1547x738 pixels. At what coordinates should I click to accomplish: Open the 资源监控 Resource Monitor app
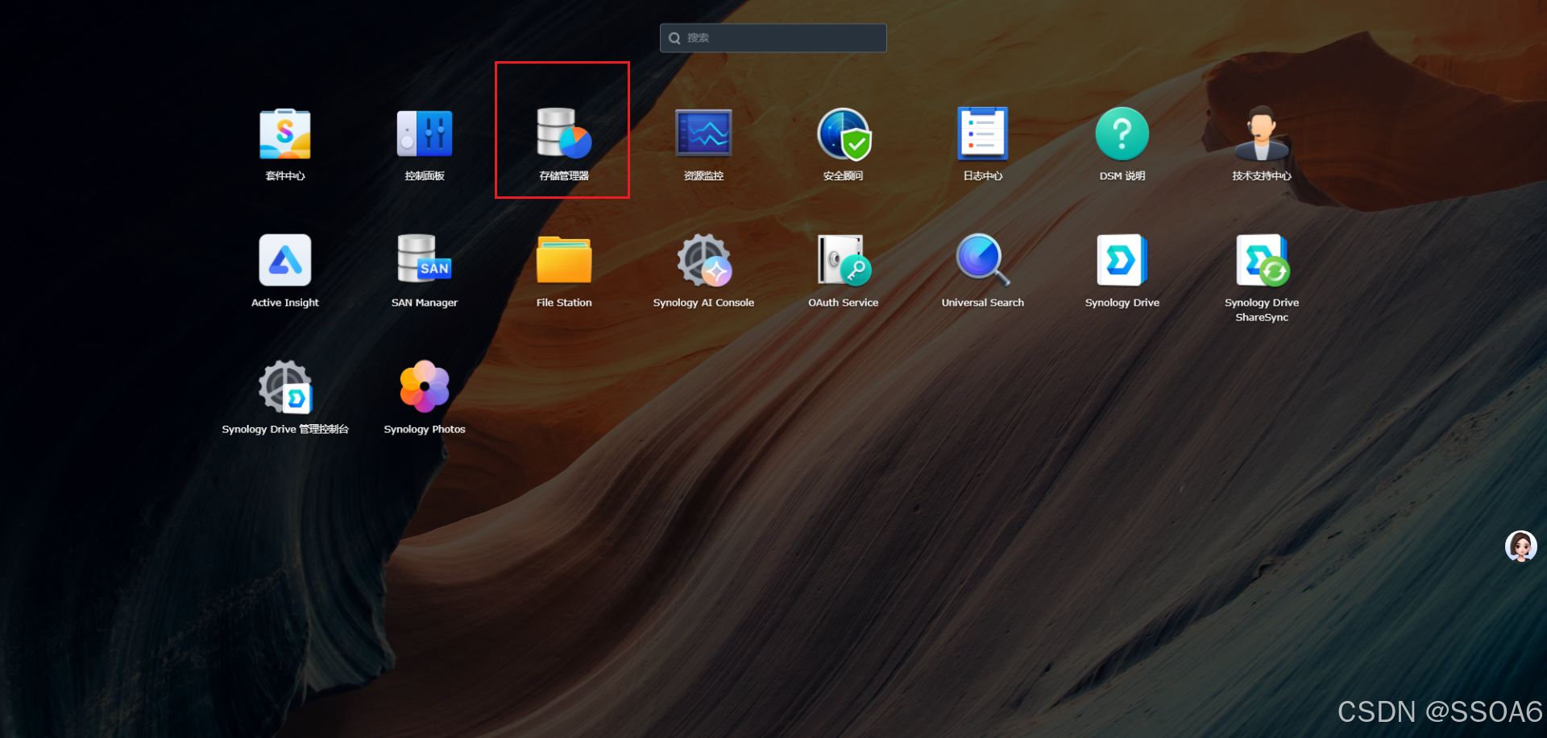pyautogui.click(x=703, y=134)
